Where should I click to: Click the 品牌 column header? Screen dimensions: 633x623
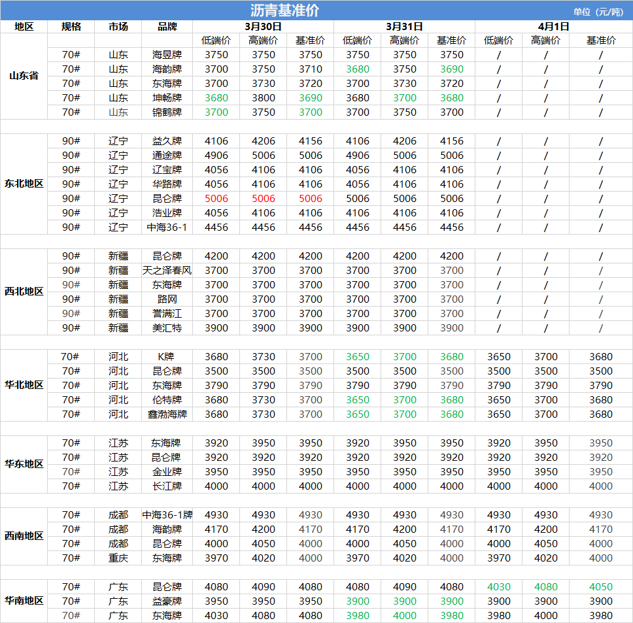click(x=167, y=27)
